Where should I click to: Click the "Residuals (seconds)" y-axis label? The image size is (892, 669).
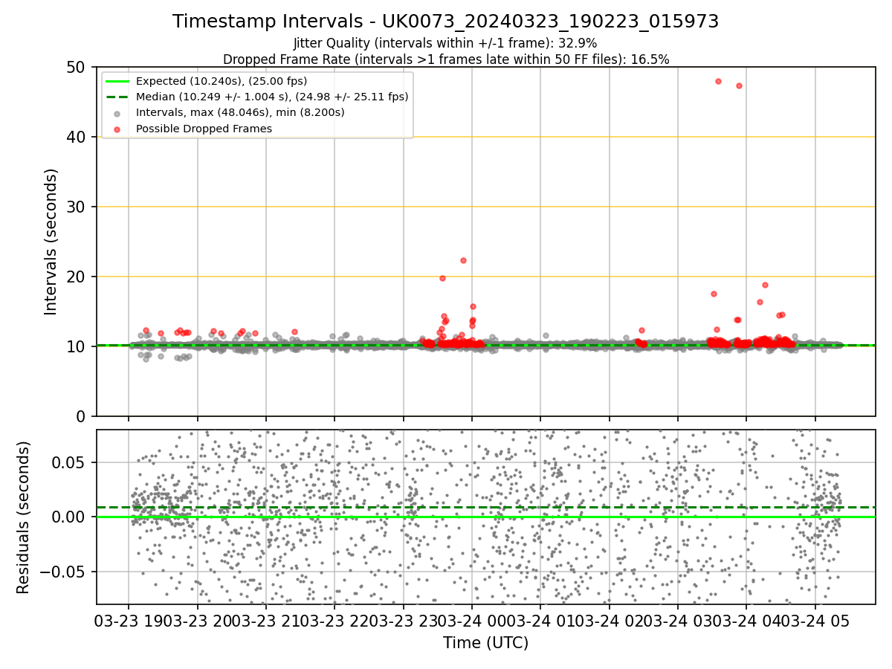pos(24,517)
